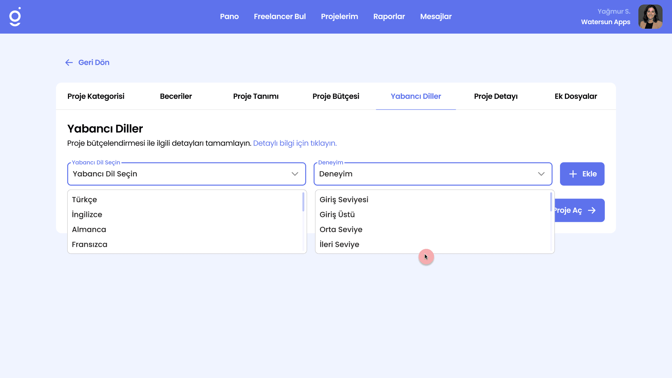This screenshot has width=672, height=378.
Task: Click the plus icon on Ekle button
Action: tap(573, 174)
